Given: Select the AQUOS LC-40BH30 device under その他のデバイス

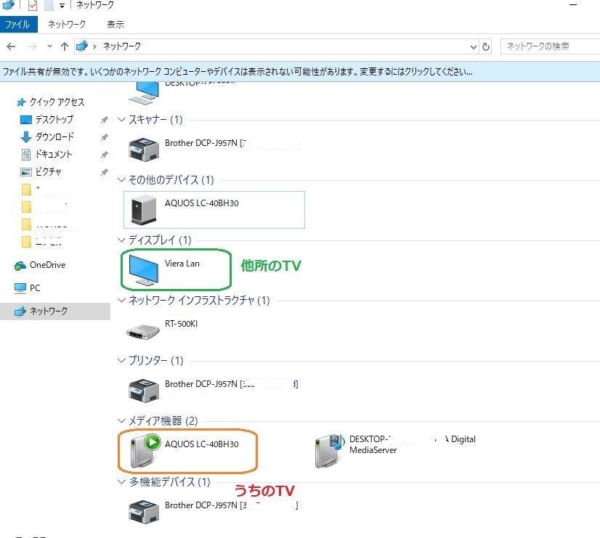Looking at the screenshot, I should click(214, 210).
